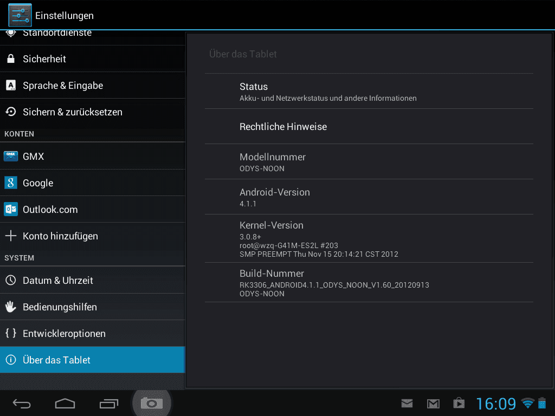Open the Play Store notification icon

[x=459, y=403]
